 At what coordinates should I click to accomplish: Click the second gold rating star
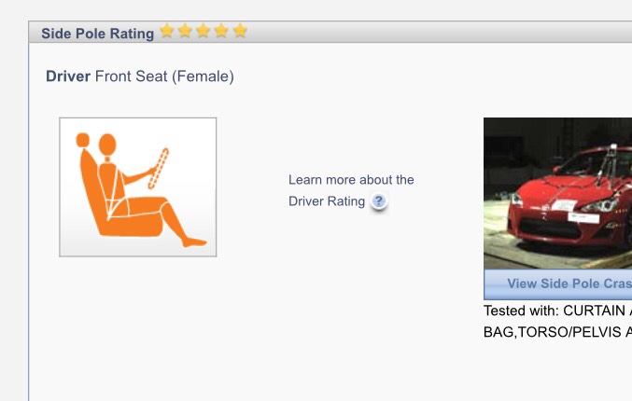pos(185,32)
